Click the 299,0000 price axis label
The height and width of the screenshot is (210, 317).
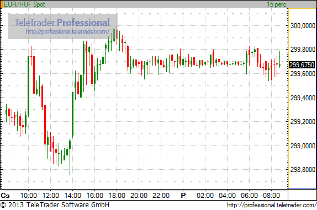click(303, 146)
